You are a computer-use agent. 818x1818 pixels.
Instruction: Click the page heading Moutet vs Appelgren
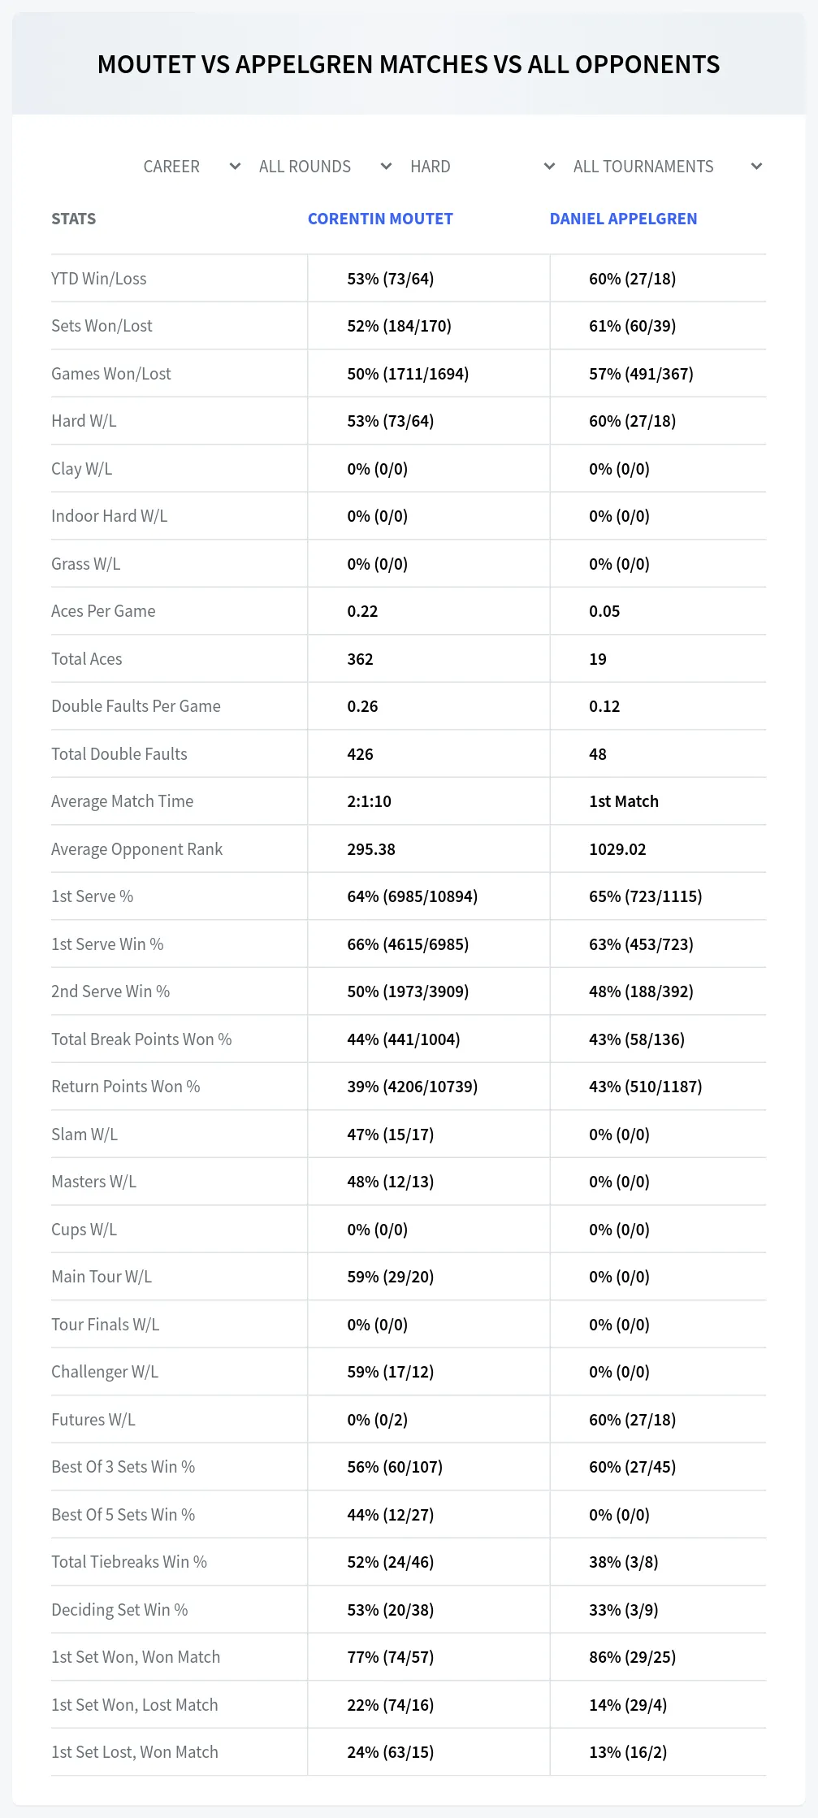(x=409, y=64)
